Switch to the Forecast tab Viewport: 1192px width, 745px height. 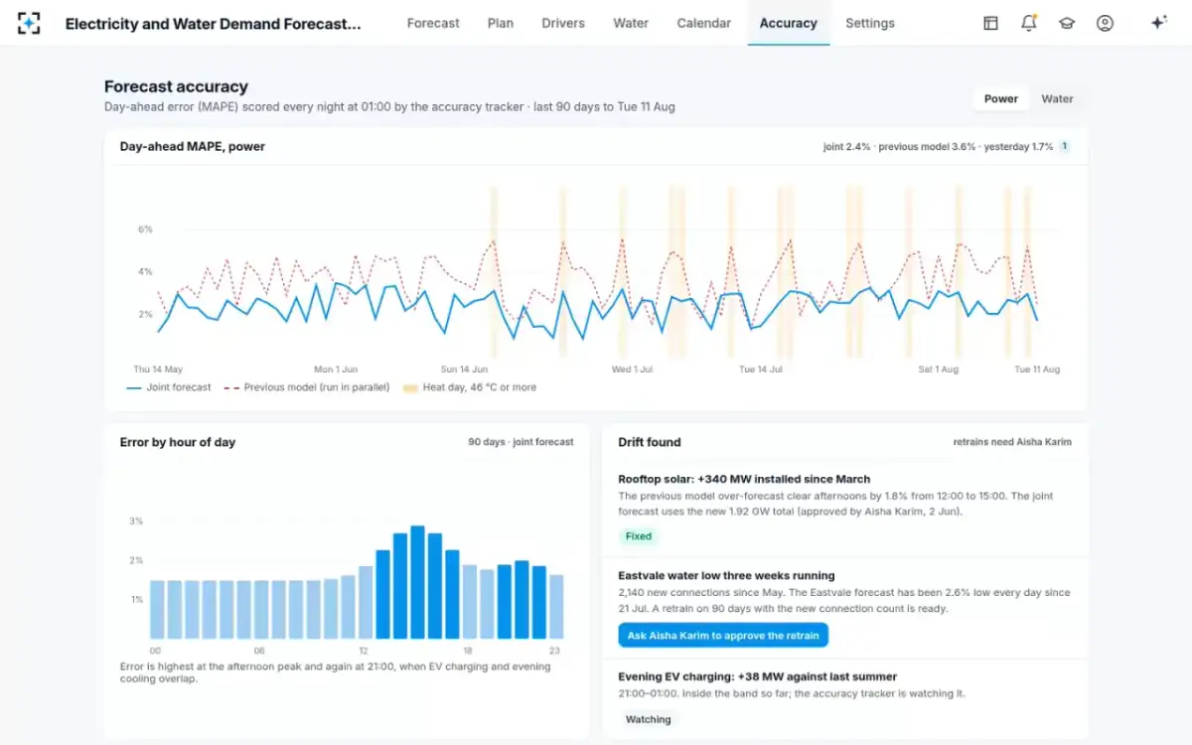(433, 23)
